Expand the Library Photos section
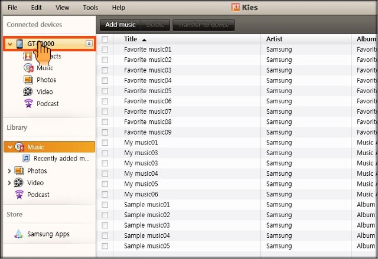The height and width of the screenshot is (259, 378). point(9,171)
